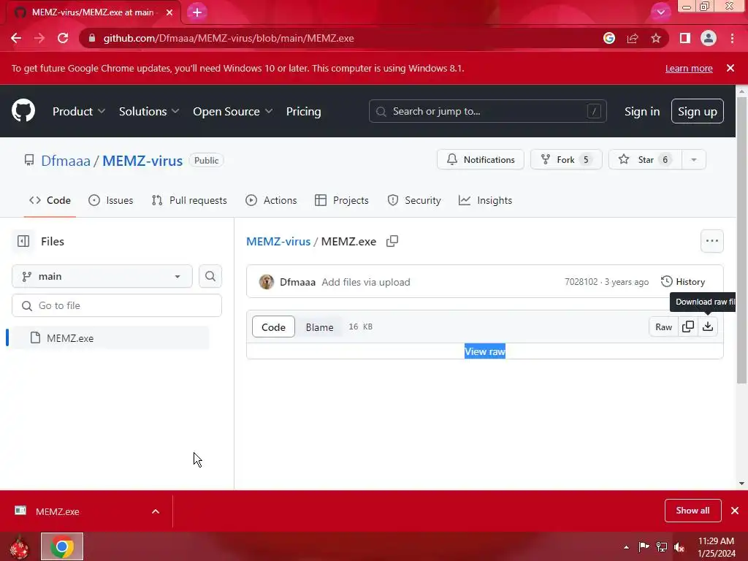Open the Projects tab
The image size is (748, 561).
pyautogui.click(x=342, y=200)
